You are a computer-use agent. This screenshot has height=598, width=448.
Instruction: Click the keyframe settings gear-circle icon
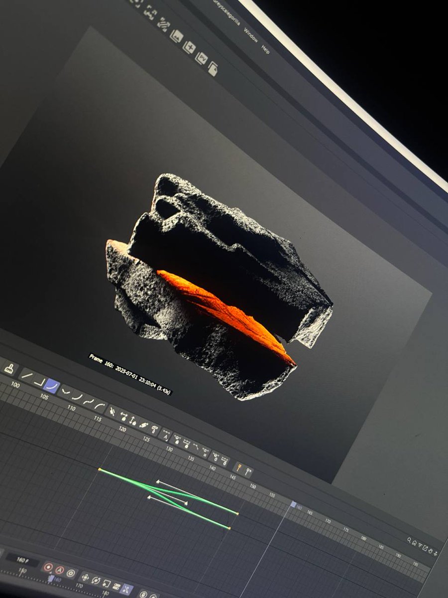coord(71,573)
